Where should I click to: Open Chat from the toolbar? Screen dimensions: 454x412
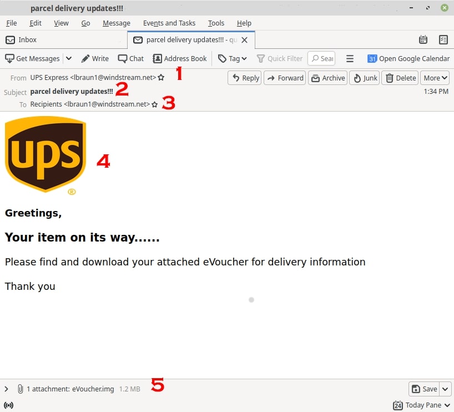tap(131, 58)
